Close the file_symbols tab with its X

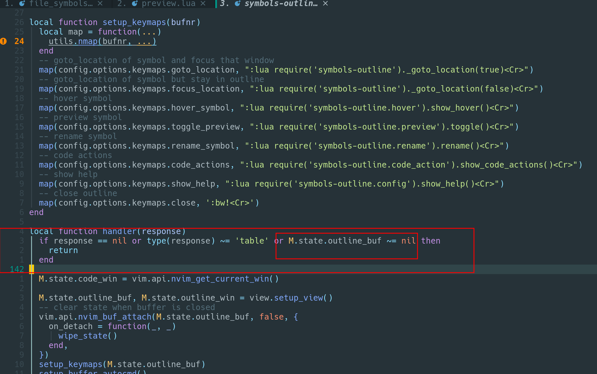tap(100, 3)
